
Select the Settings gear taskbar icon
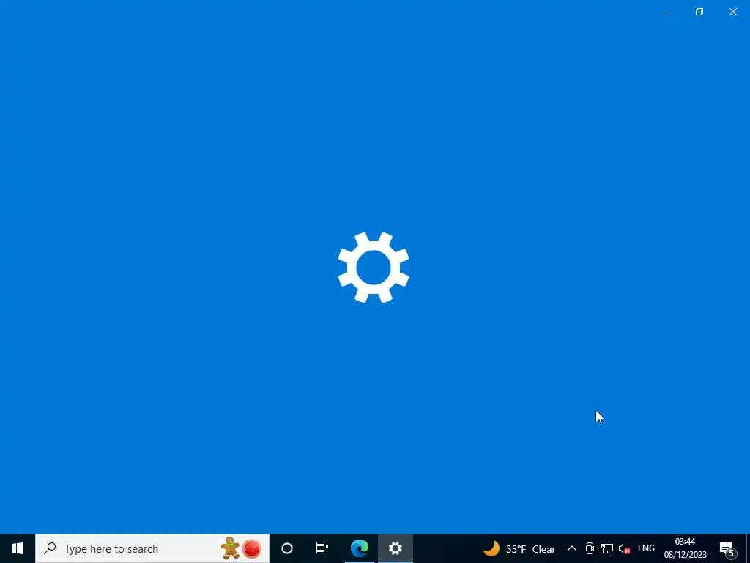pos(395,548)
